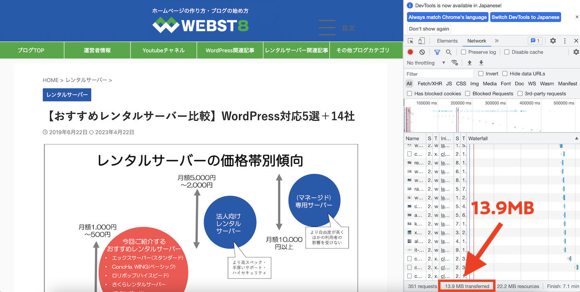Export requests as HAR file
Screen dimensions: 580x292
(x=481, y=63)
